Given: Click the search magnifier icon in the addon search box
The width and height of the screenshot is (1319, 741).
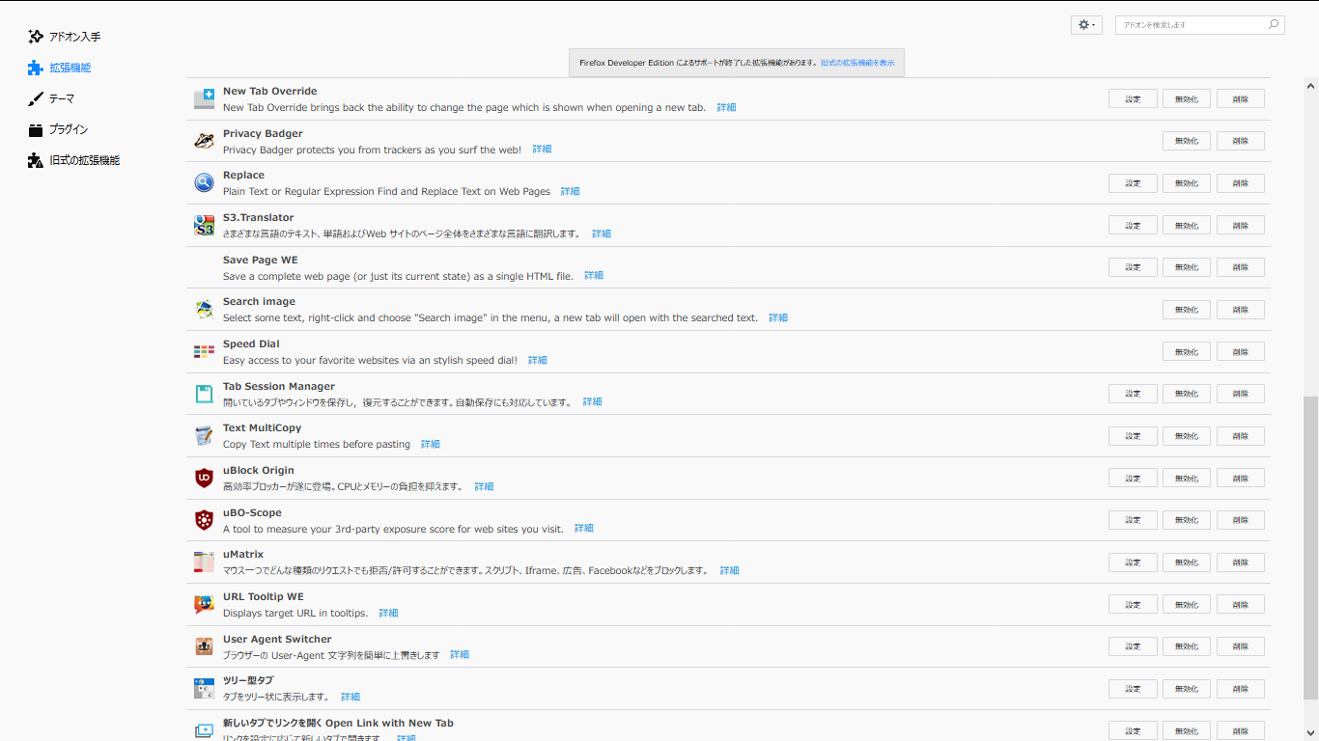Looking at the screenshot, I should click(1274, 25).
